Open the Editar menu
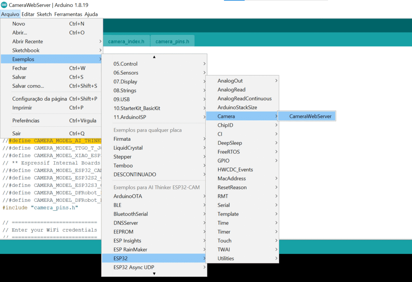412x282 pixels. click(28, 14)
